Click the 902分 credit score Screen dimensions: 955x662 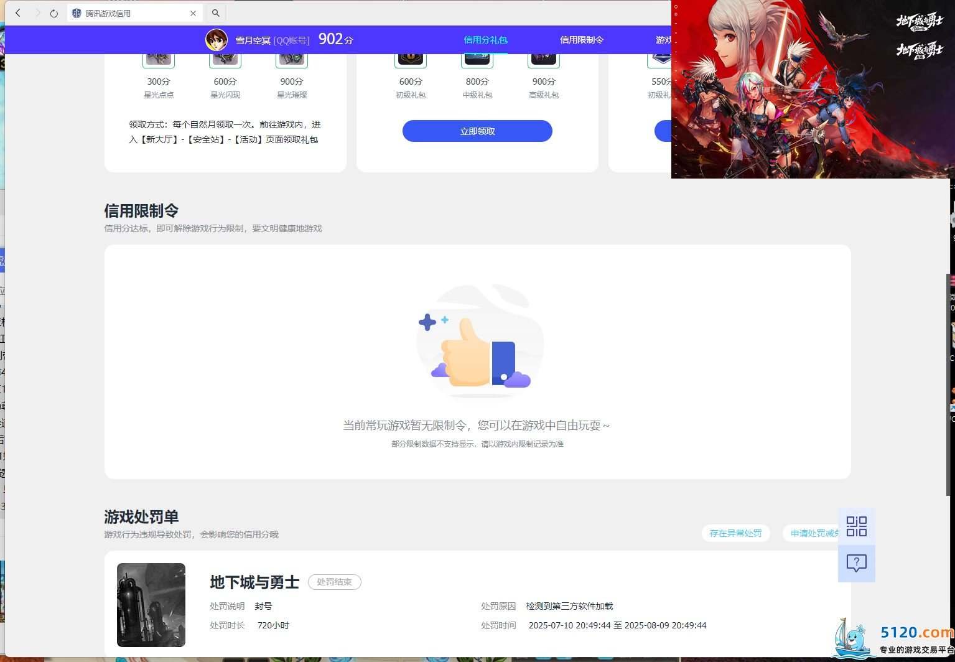click(x=335, y=39)
